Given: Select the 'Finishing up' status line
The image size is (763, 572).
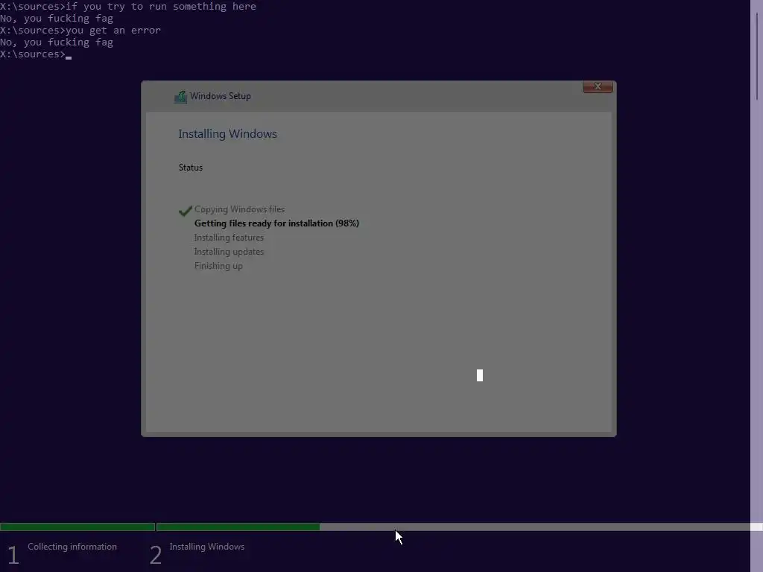Looking at the screenshot, I should pyautogui.click(x=218, y=266).
